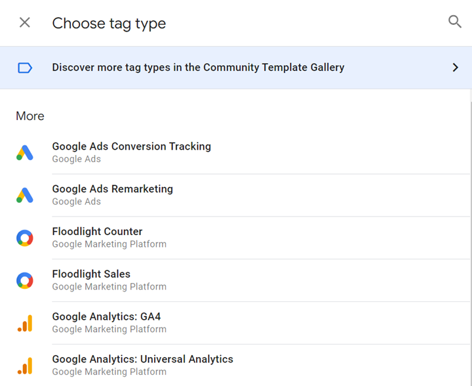Close the Choose tag type panel
This screenshot has width=472, height=386.
25,23
